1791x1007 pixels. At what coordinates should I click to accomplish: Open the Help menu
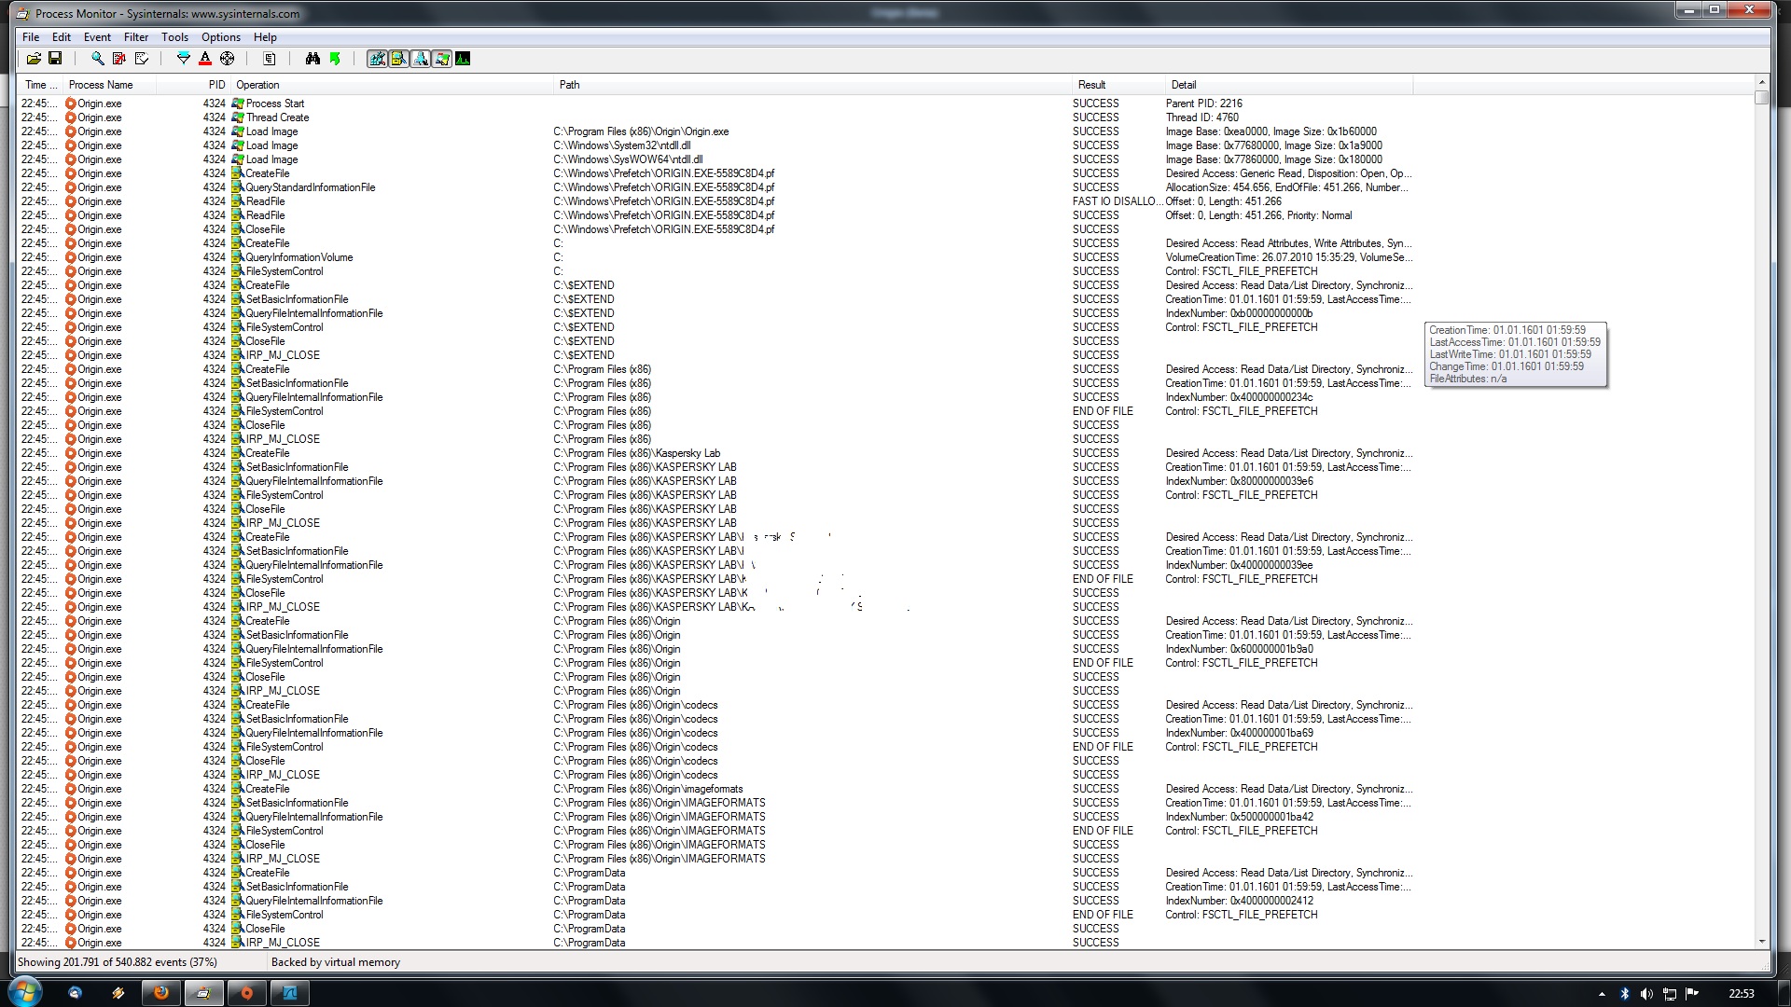tap(265, 37)
